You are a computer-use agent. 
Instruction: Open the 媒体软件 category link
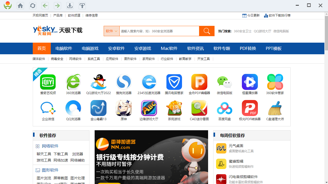pyautogui.click(x=39, y=59)
